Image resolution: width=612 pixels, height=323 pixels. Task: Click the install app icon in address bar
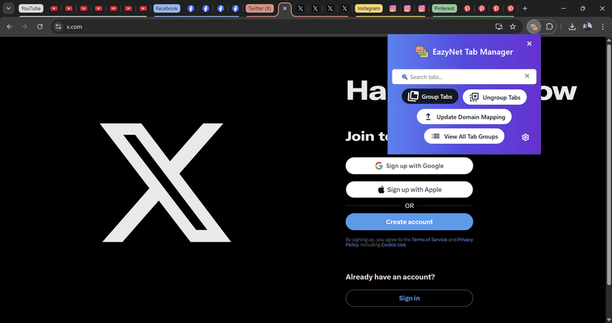click(x=498, y=27)
